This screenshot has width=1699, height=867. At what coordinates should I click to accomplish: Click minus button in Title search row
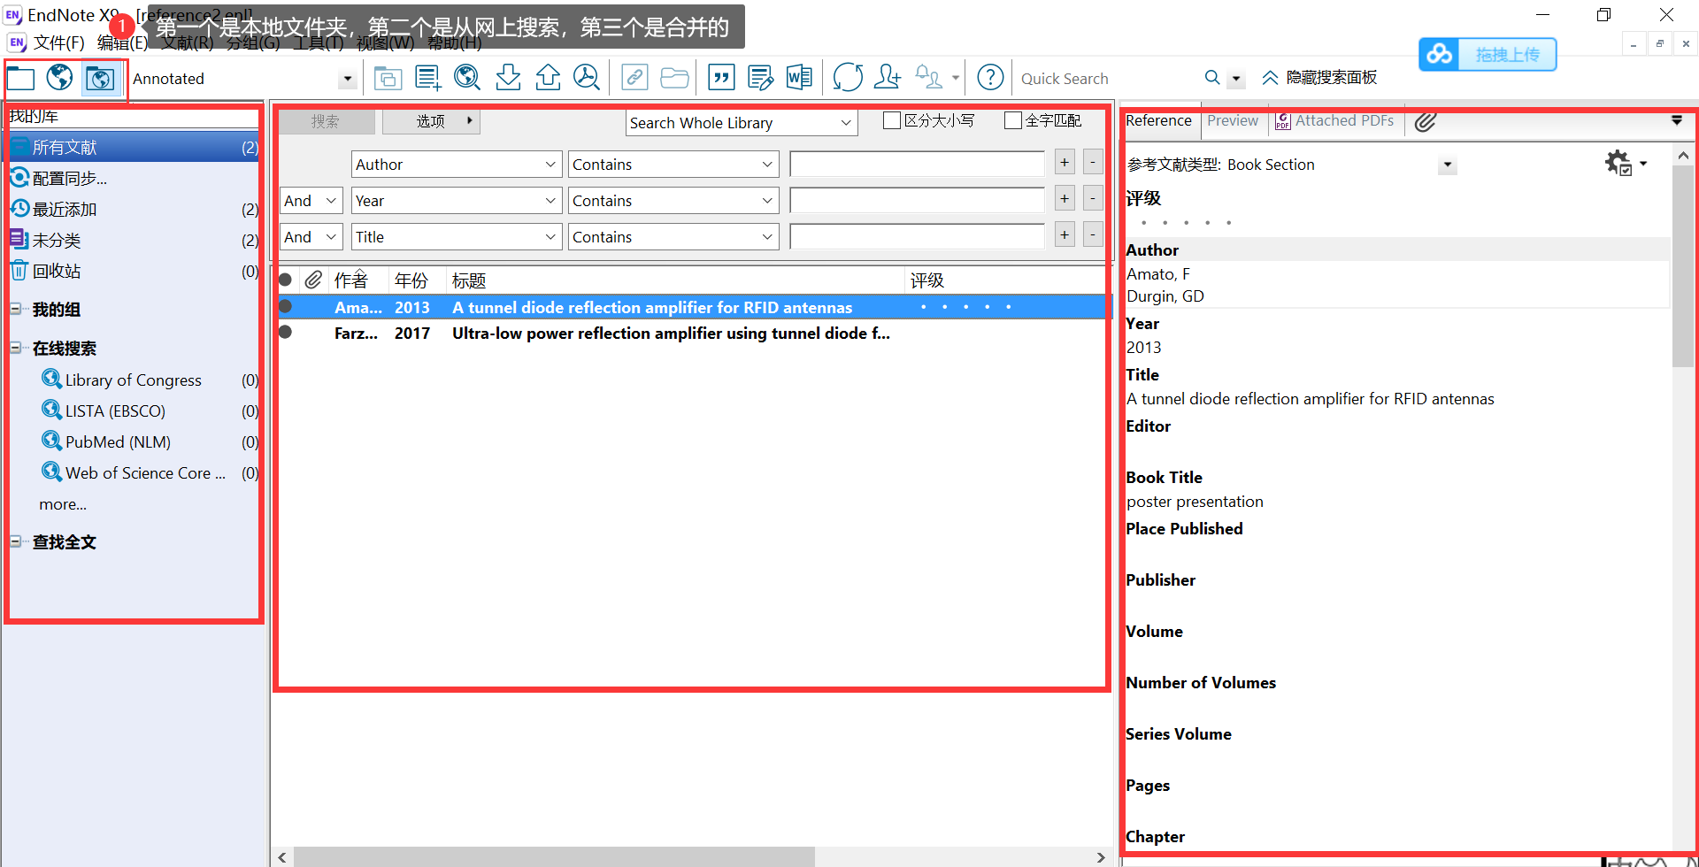(1093, 235)
